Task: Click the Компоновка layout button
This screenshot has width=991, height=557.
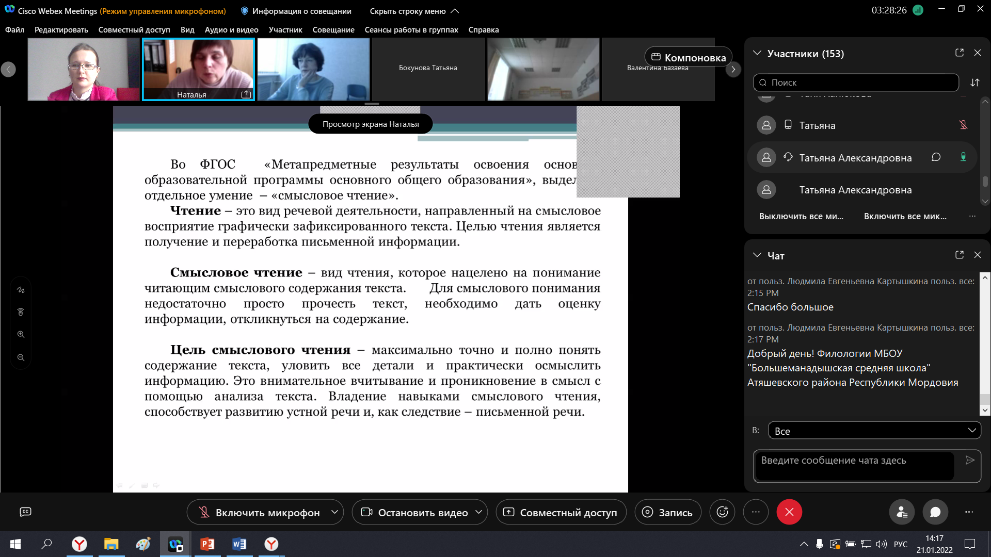Action: pos(689,57)
